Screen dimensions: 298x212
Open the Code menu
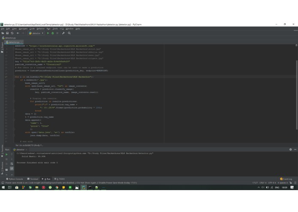point(32,29)
